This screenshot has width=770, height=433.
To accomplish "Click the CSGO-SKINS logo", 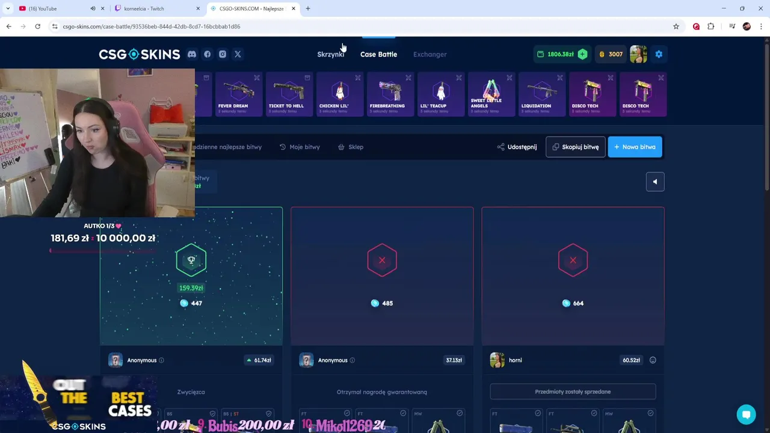I will [x=140, y=54].
